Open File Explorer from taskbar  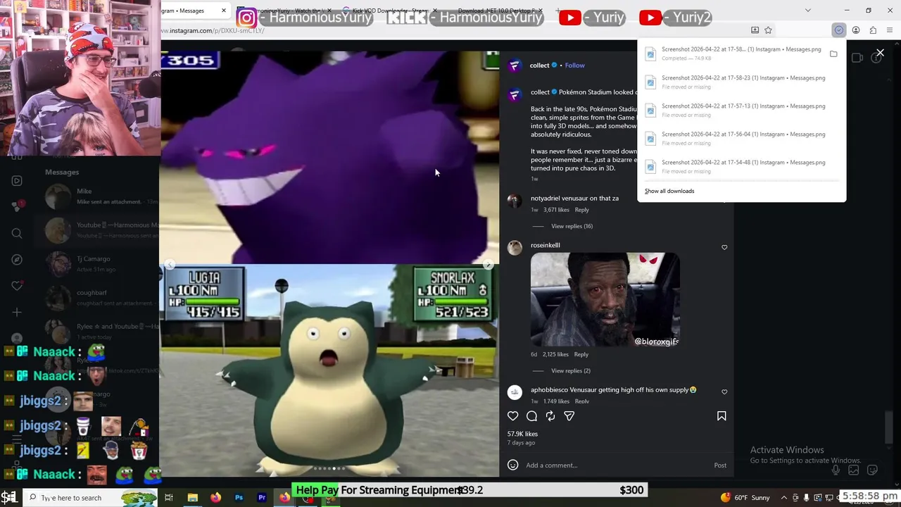point(192,498)
